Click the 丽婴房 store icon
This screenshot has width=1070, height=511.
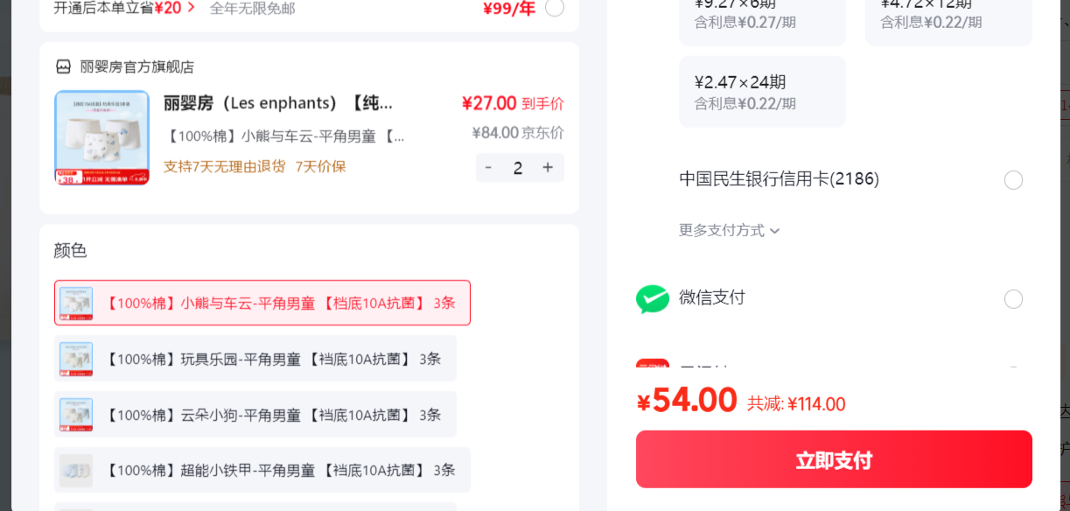(63, 66)
